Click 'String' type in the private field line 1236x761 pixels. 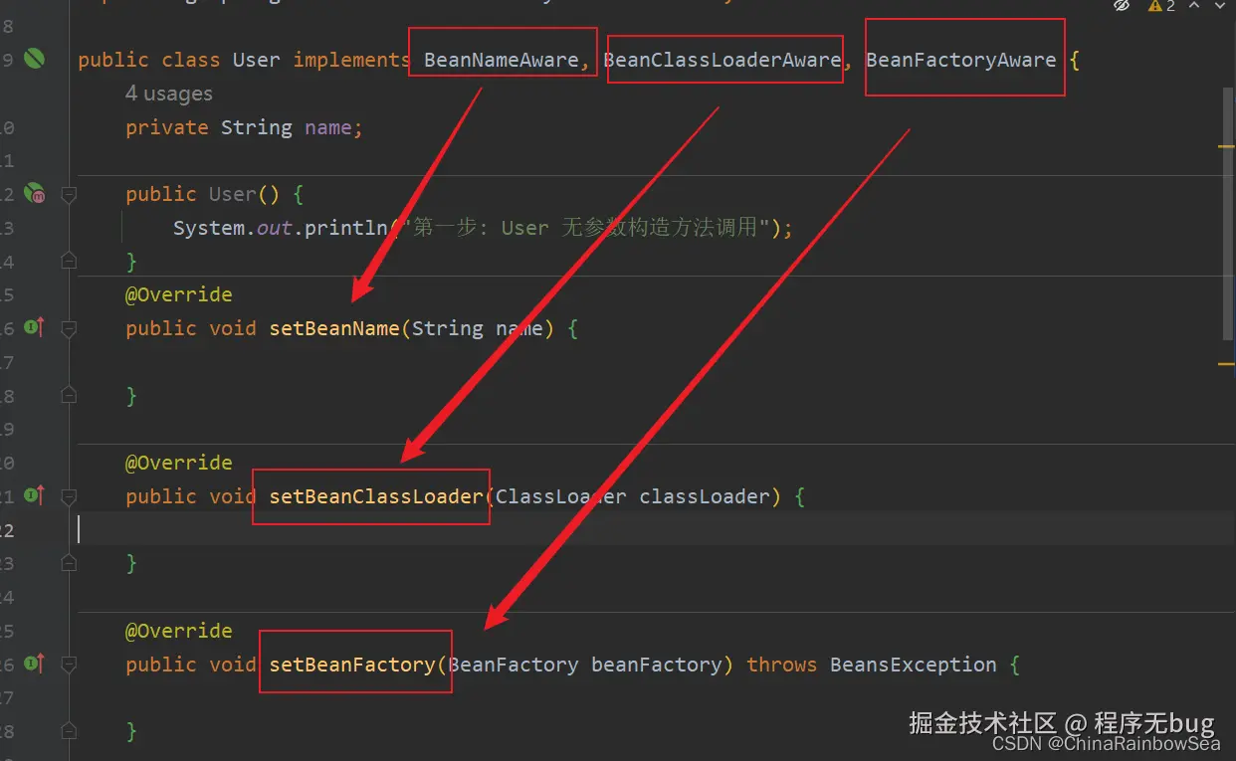(x=257, y=127)
